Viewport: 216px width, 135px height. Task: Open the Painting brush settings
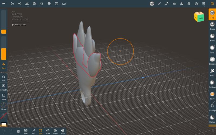pyautogui.click(x=167, y=4)
